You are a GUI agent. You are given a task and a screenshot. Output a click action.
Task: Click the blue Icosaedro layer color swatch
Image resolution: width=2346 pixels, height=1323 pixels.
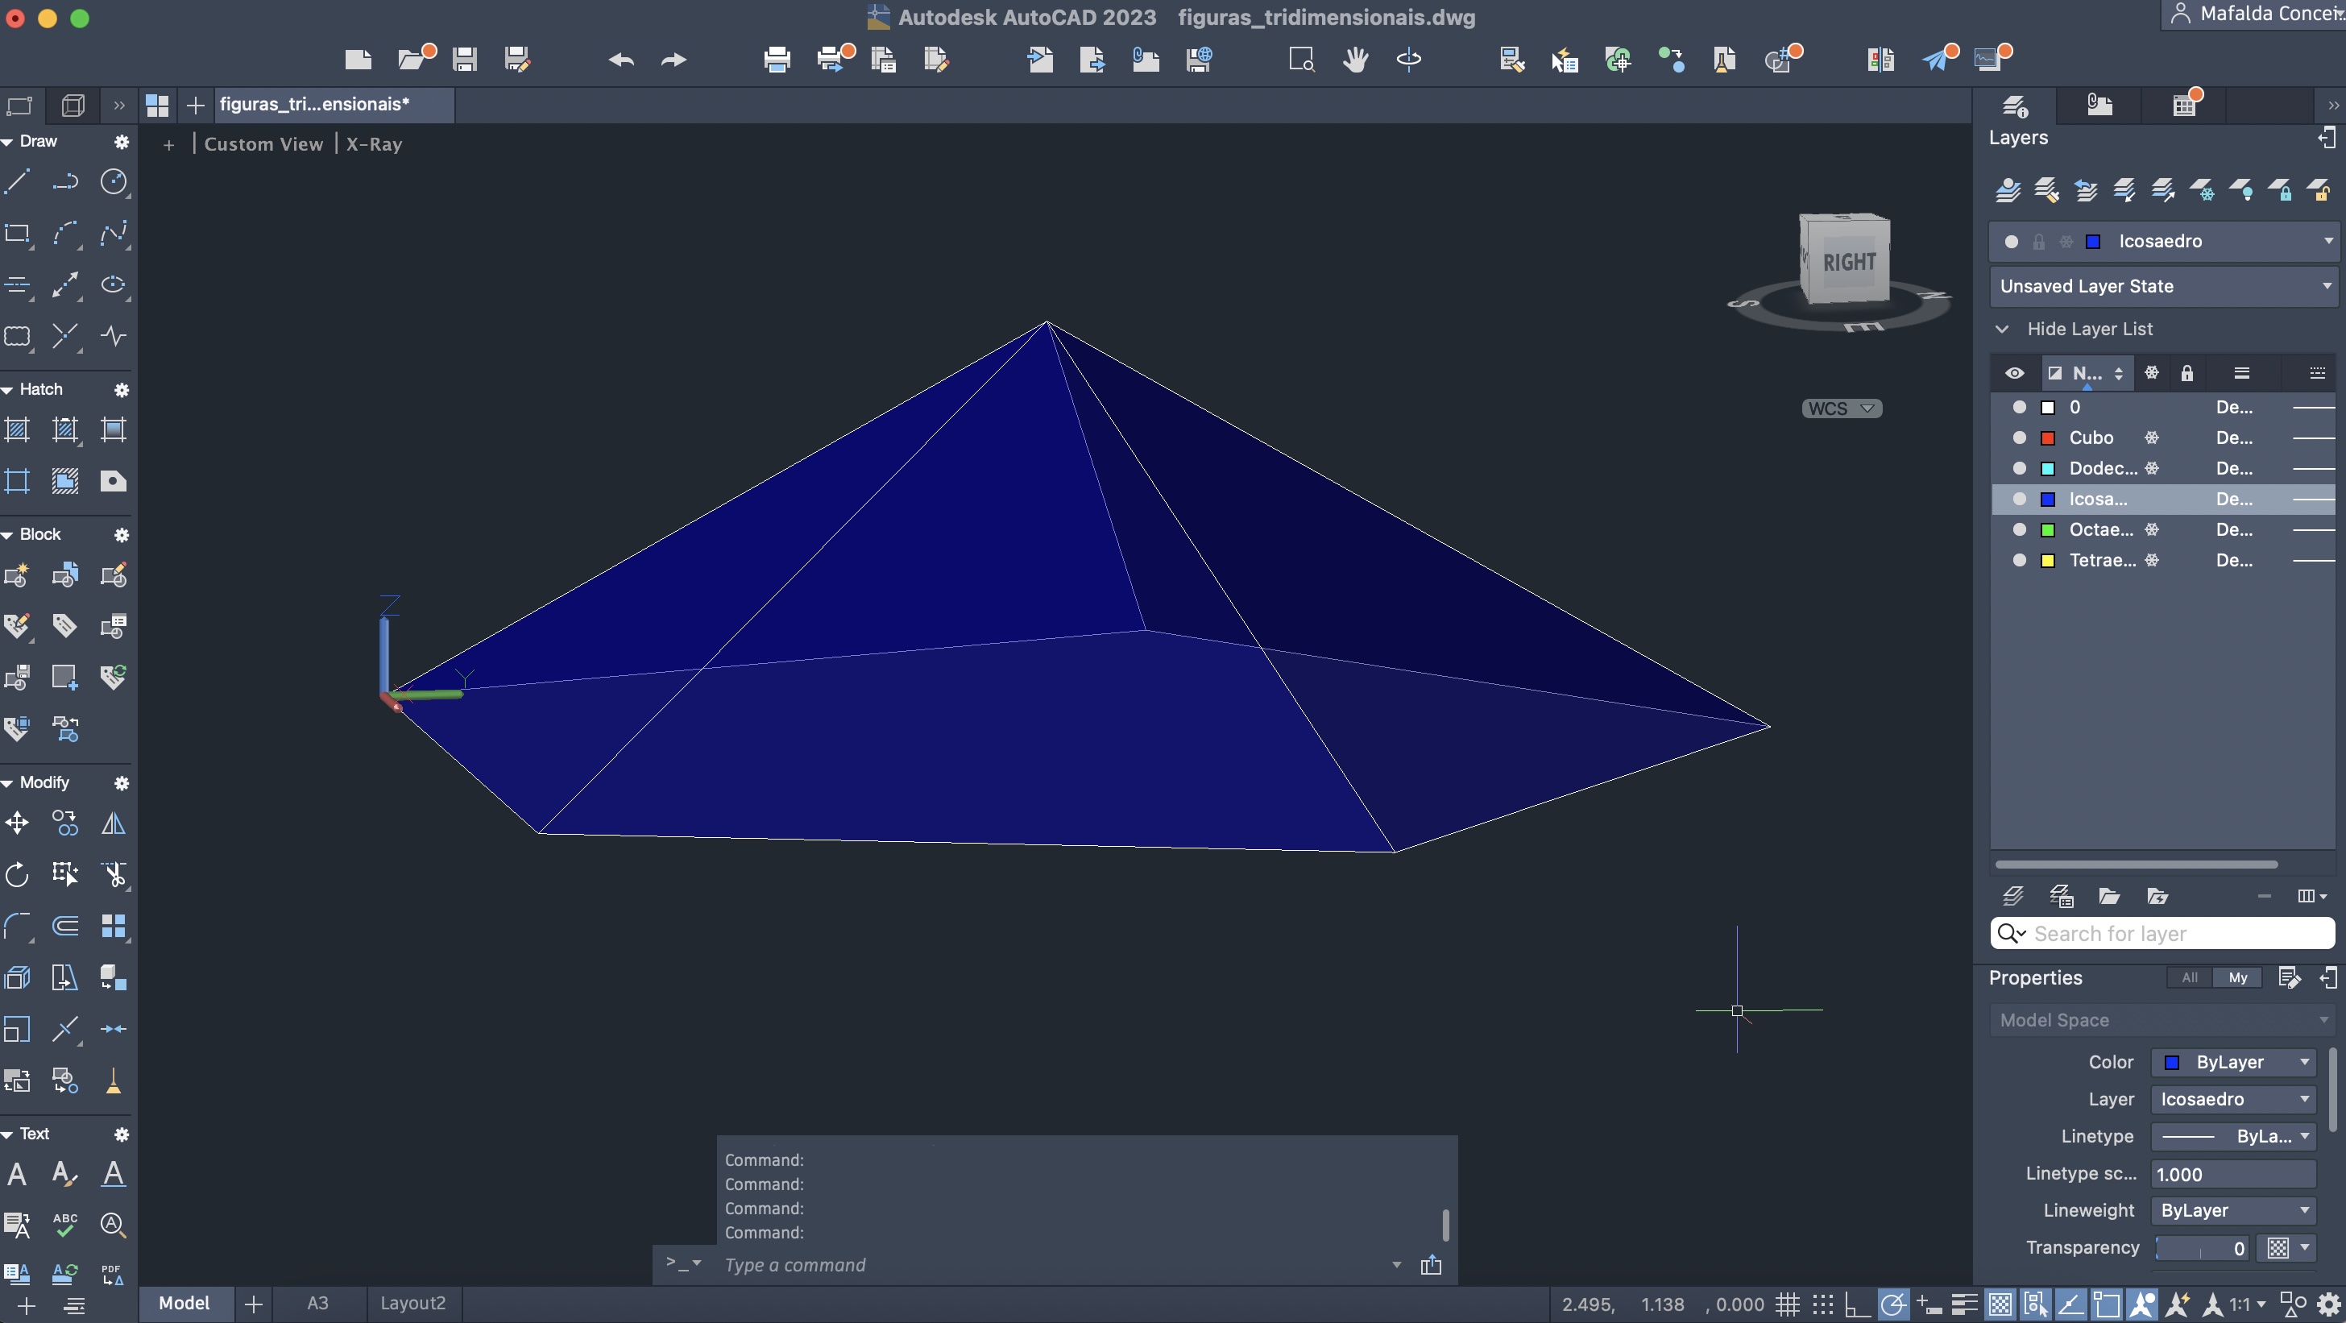click(x=2048, y=499)
